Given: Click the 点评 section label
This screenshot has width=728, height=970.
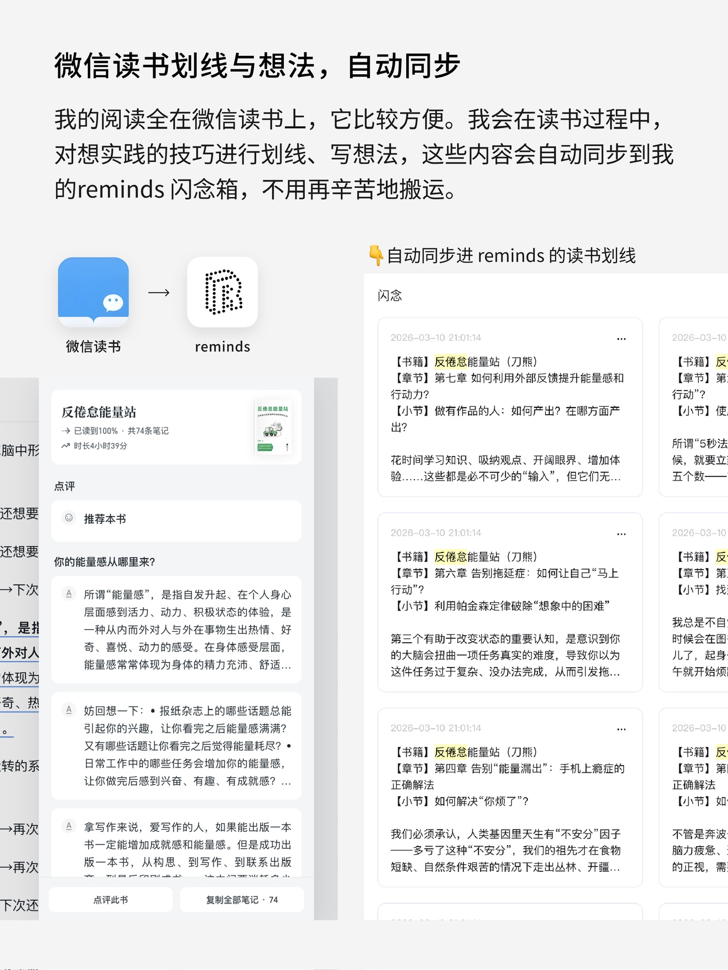Looking at the screenshot, I should (x=65, y=486).
